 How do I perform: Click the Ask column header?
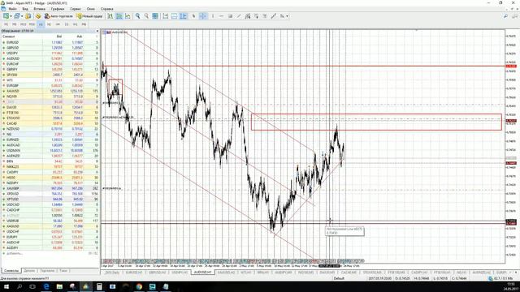point(80,36)
